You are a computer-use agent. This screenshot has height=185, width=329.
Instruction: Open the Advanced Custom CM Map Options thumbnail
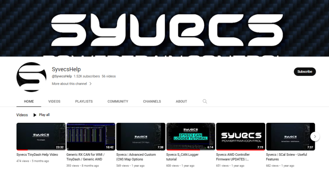(x=140, y=136)
